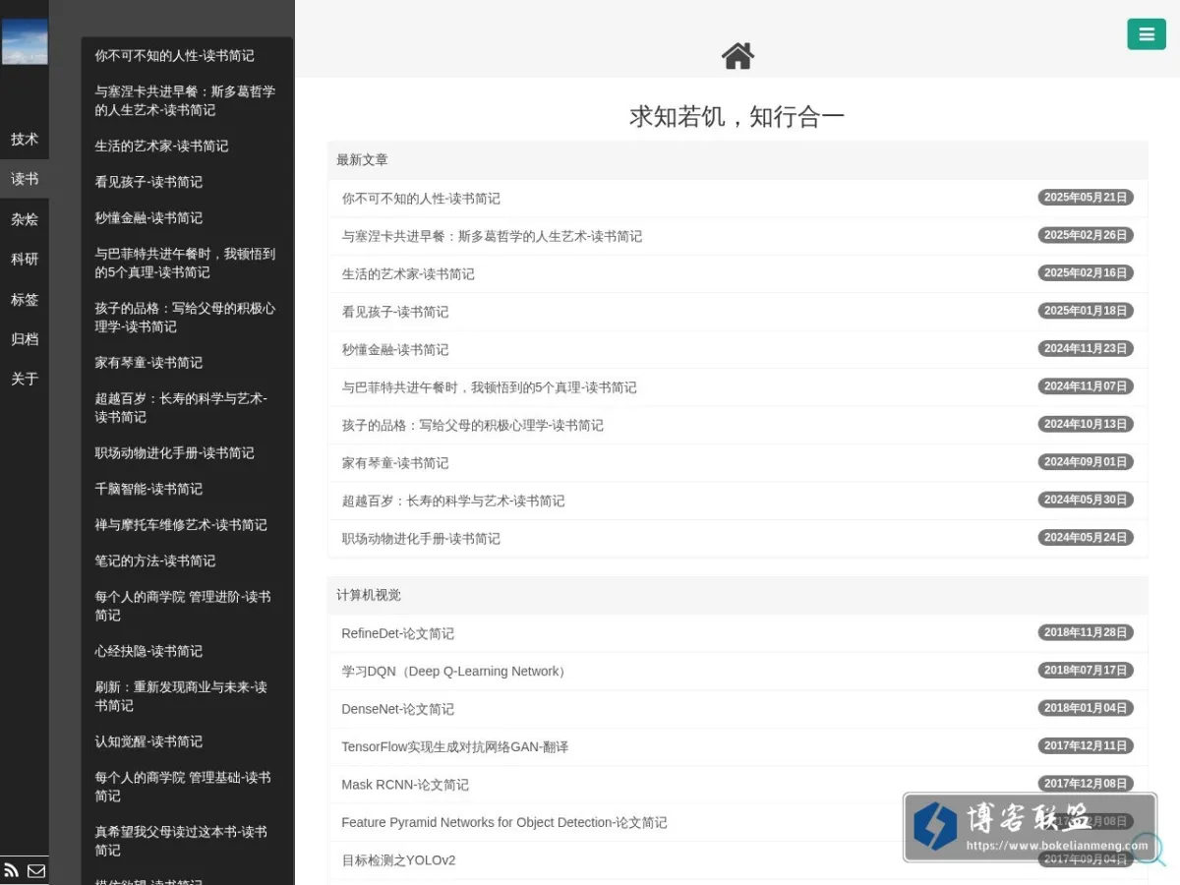The width and height of the screenshot is (1180, 885).
Task: Open the 科研 sidebar menu
Action: tap(25, 259)
